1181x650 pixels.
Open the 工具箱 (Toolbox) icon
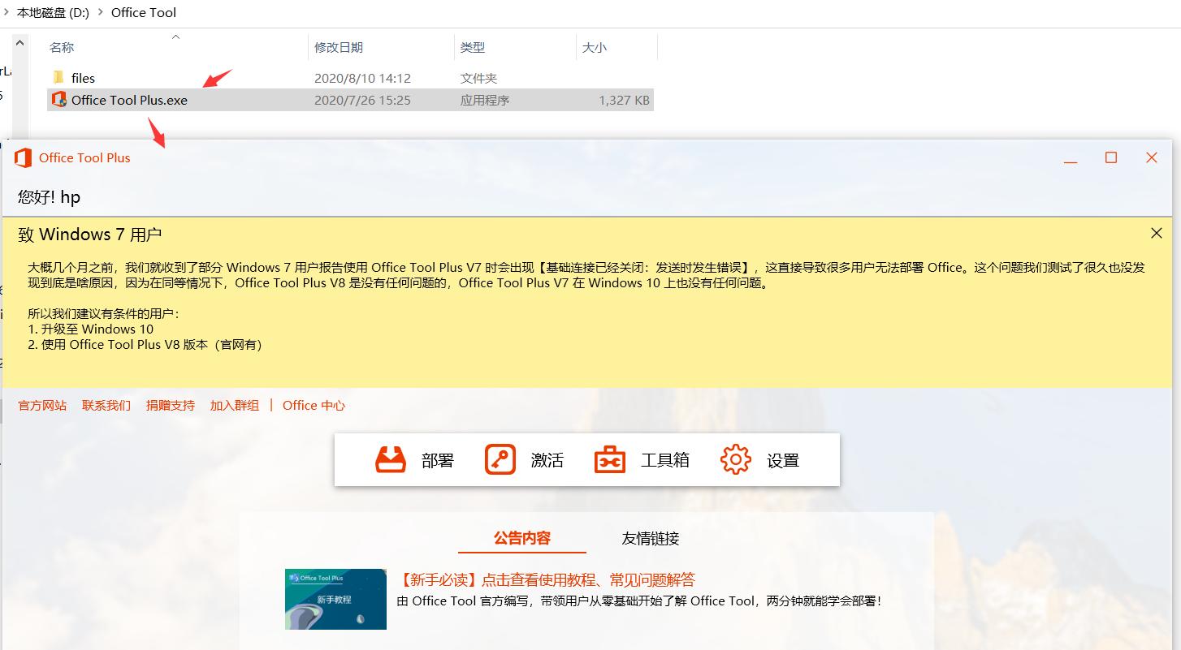click(609, 458)
